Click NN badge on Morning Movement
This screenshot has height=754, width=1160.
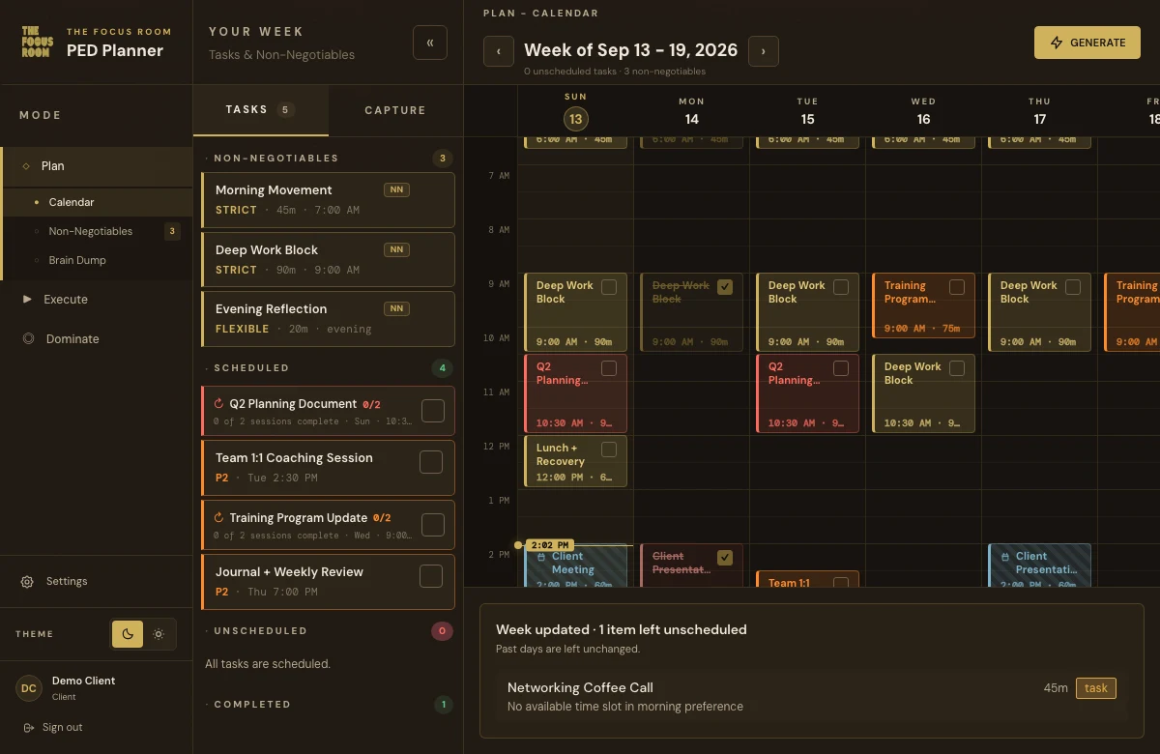pyautogui.click(x=396, y=190)
